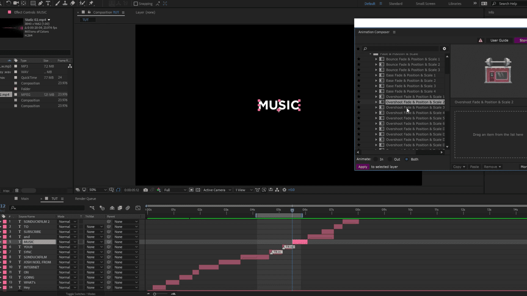Open the Main timeline tab
Image resolution: width=527 pixels, height=296 pixels.
click(25, 199)
